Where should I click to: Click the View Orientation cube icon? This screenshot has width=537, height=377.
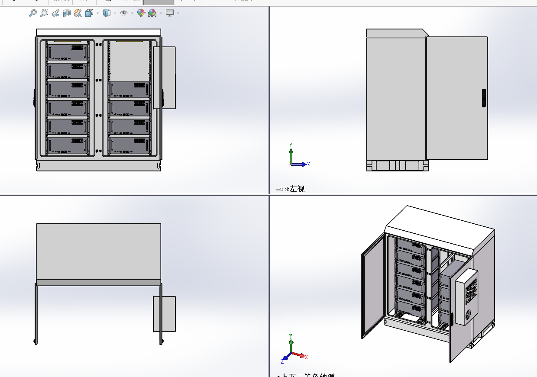click(89, 13)
